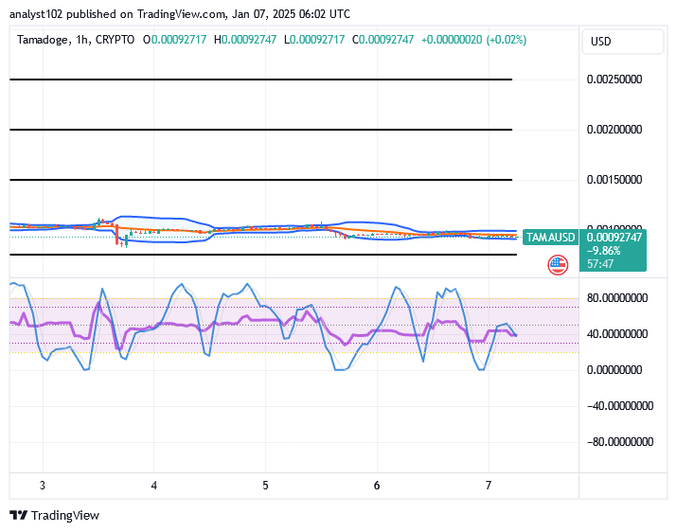This screenshot has height=532, width=677.
Task: Click the TradingView logo at the bottom
Action: pos(54,515)
